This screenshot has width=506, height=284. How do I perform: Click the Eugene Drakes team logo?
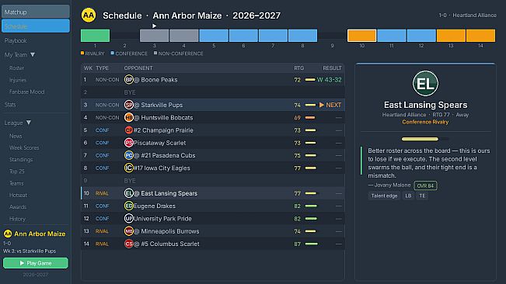tap(129, 206)
